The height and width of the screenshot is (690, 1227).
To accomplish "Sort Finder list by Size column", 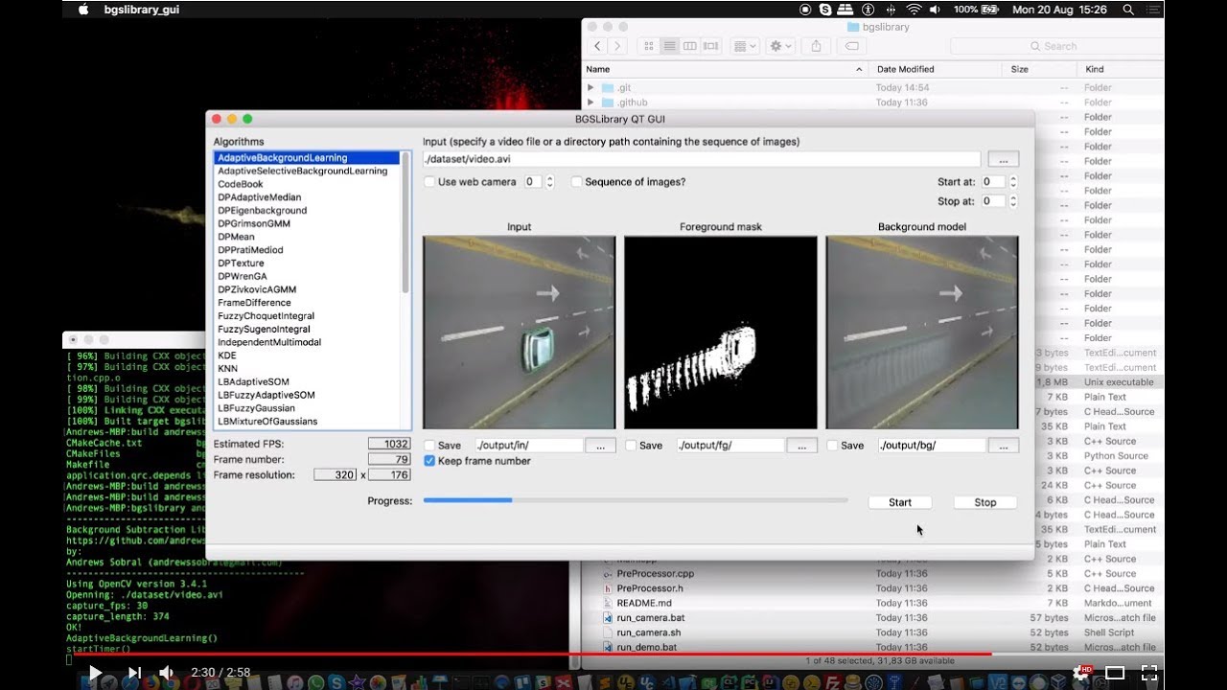I will click(1038, 69).
